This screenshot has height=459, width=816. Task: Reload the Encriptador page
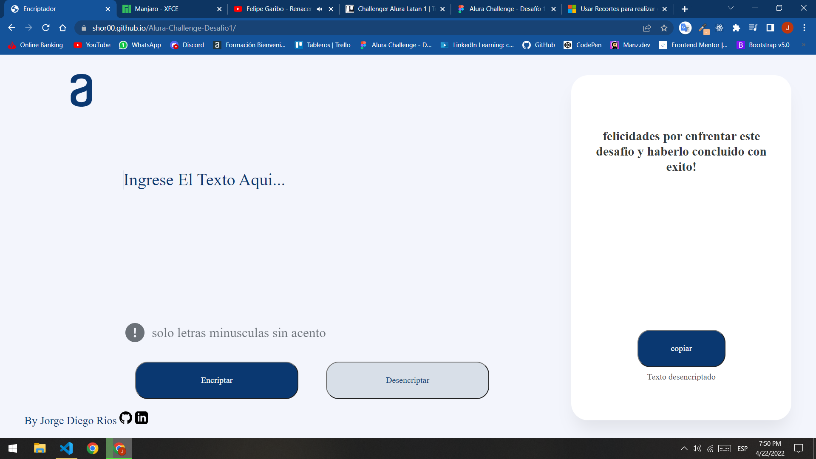pos(45,28)
